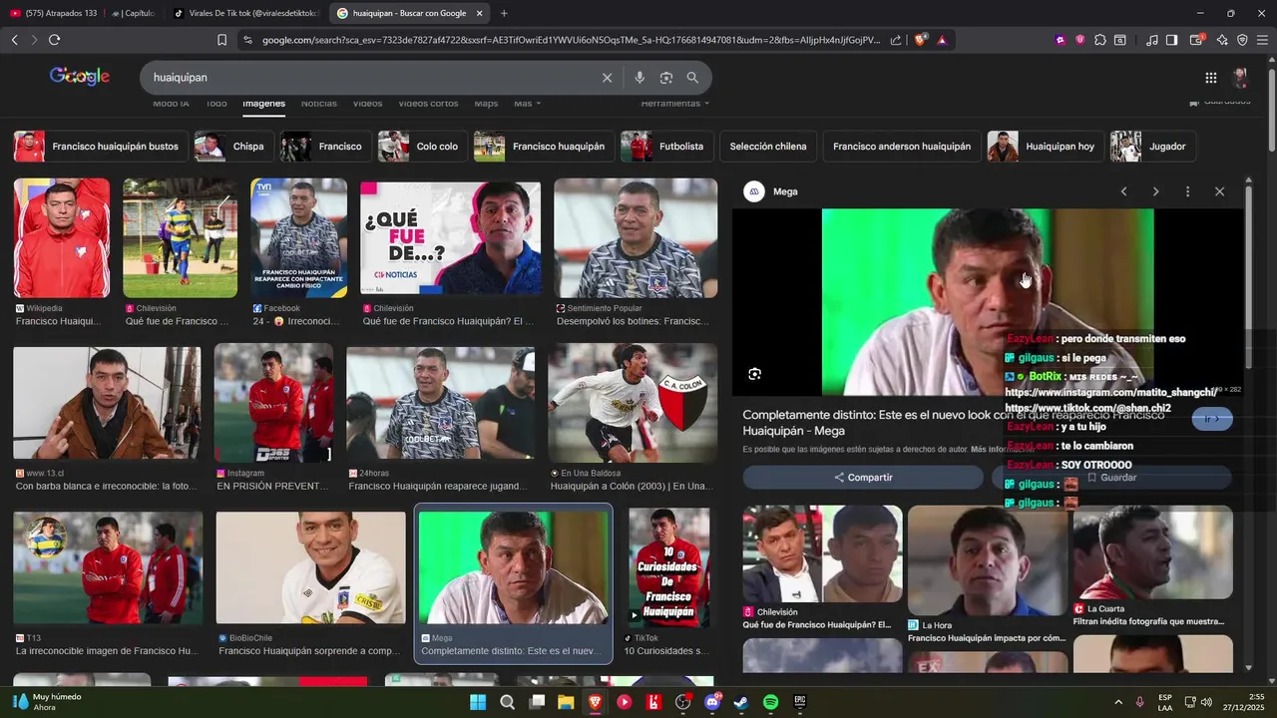1277x718 pixels.
Task: Open Discord from the taskbar
Action: tap(712, 702)
